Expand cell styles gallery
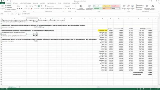This screenshot has width=160, height=90. coord(120,9)
